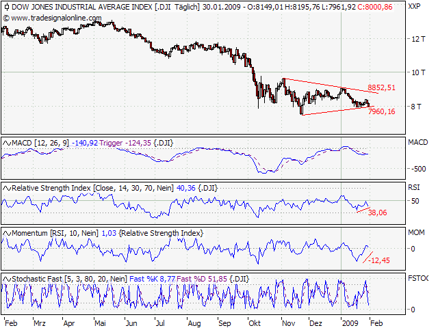Click the FSTOC axis title on right
Viewport: 438px width, 328px height.
(x=418, y=278)
